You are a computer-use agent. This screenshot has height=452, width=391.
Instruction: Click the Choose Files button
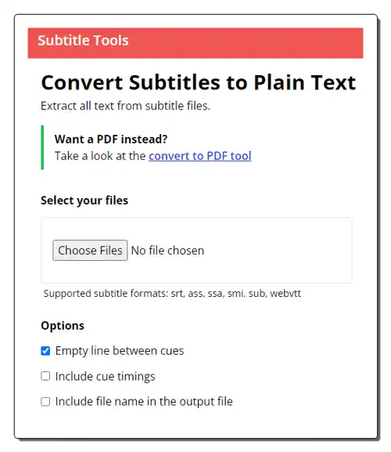(x=90, y=250)
